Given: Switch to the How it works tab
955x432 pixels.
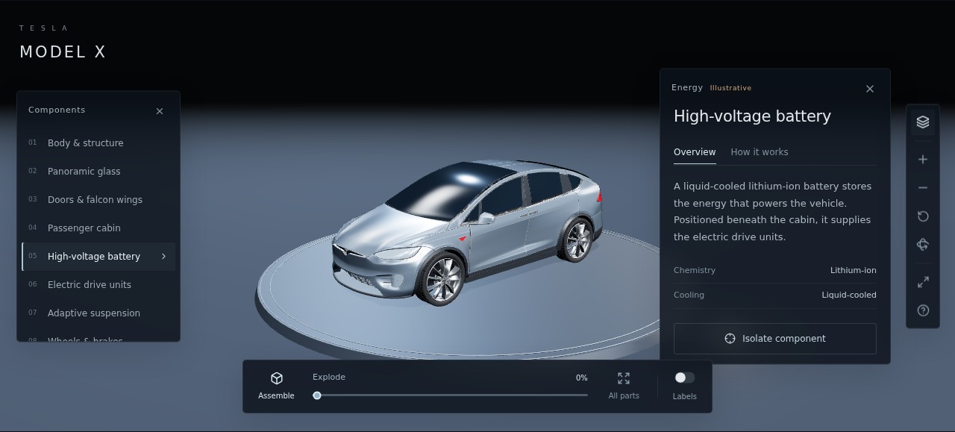Looking at the screenshot, I should pyautogui.click(x=760, y=152).
